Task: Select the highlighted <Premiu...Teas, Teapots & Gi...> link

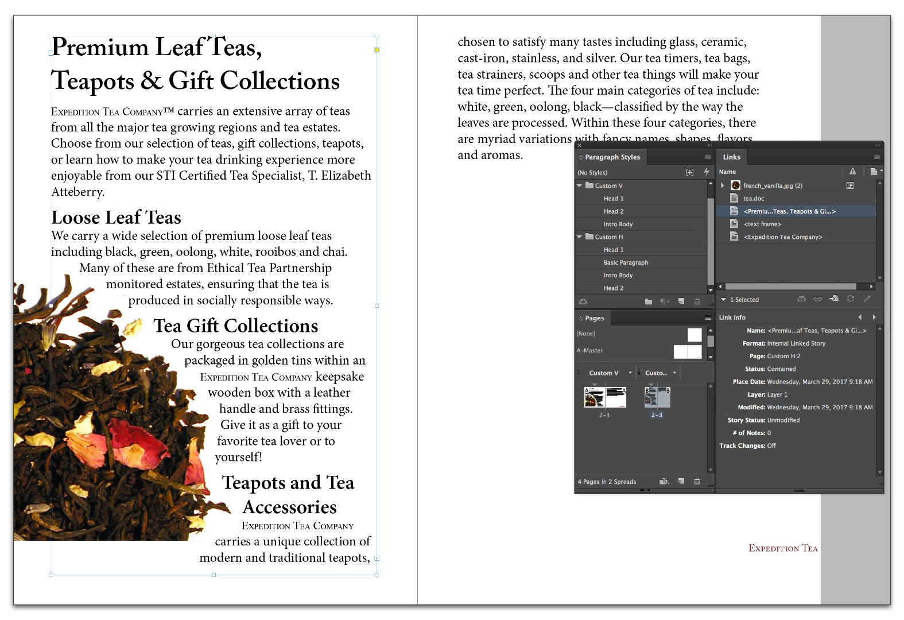Action: pyautogui.click(x=797, y=211)
